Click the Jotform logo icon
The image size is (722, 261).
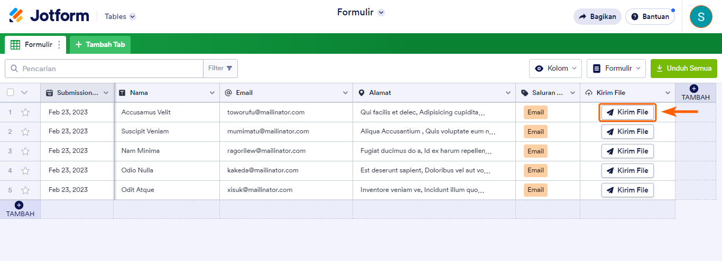pos(16,16)
